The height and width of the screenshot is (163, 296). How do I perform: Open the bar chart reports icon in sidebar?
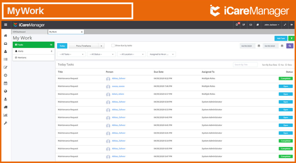point(6,115)
